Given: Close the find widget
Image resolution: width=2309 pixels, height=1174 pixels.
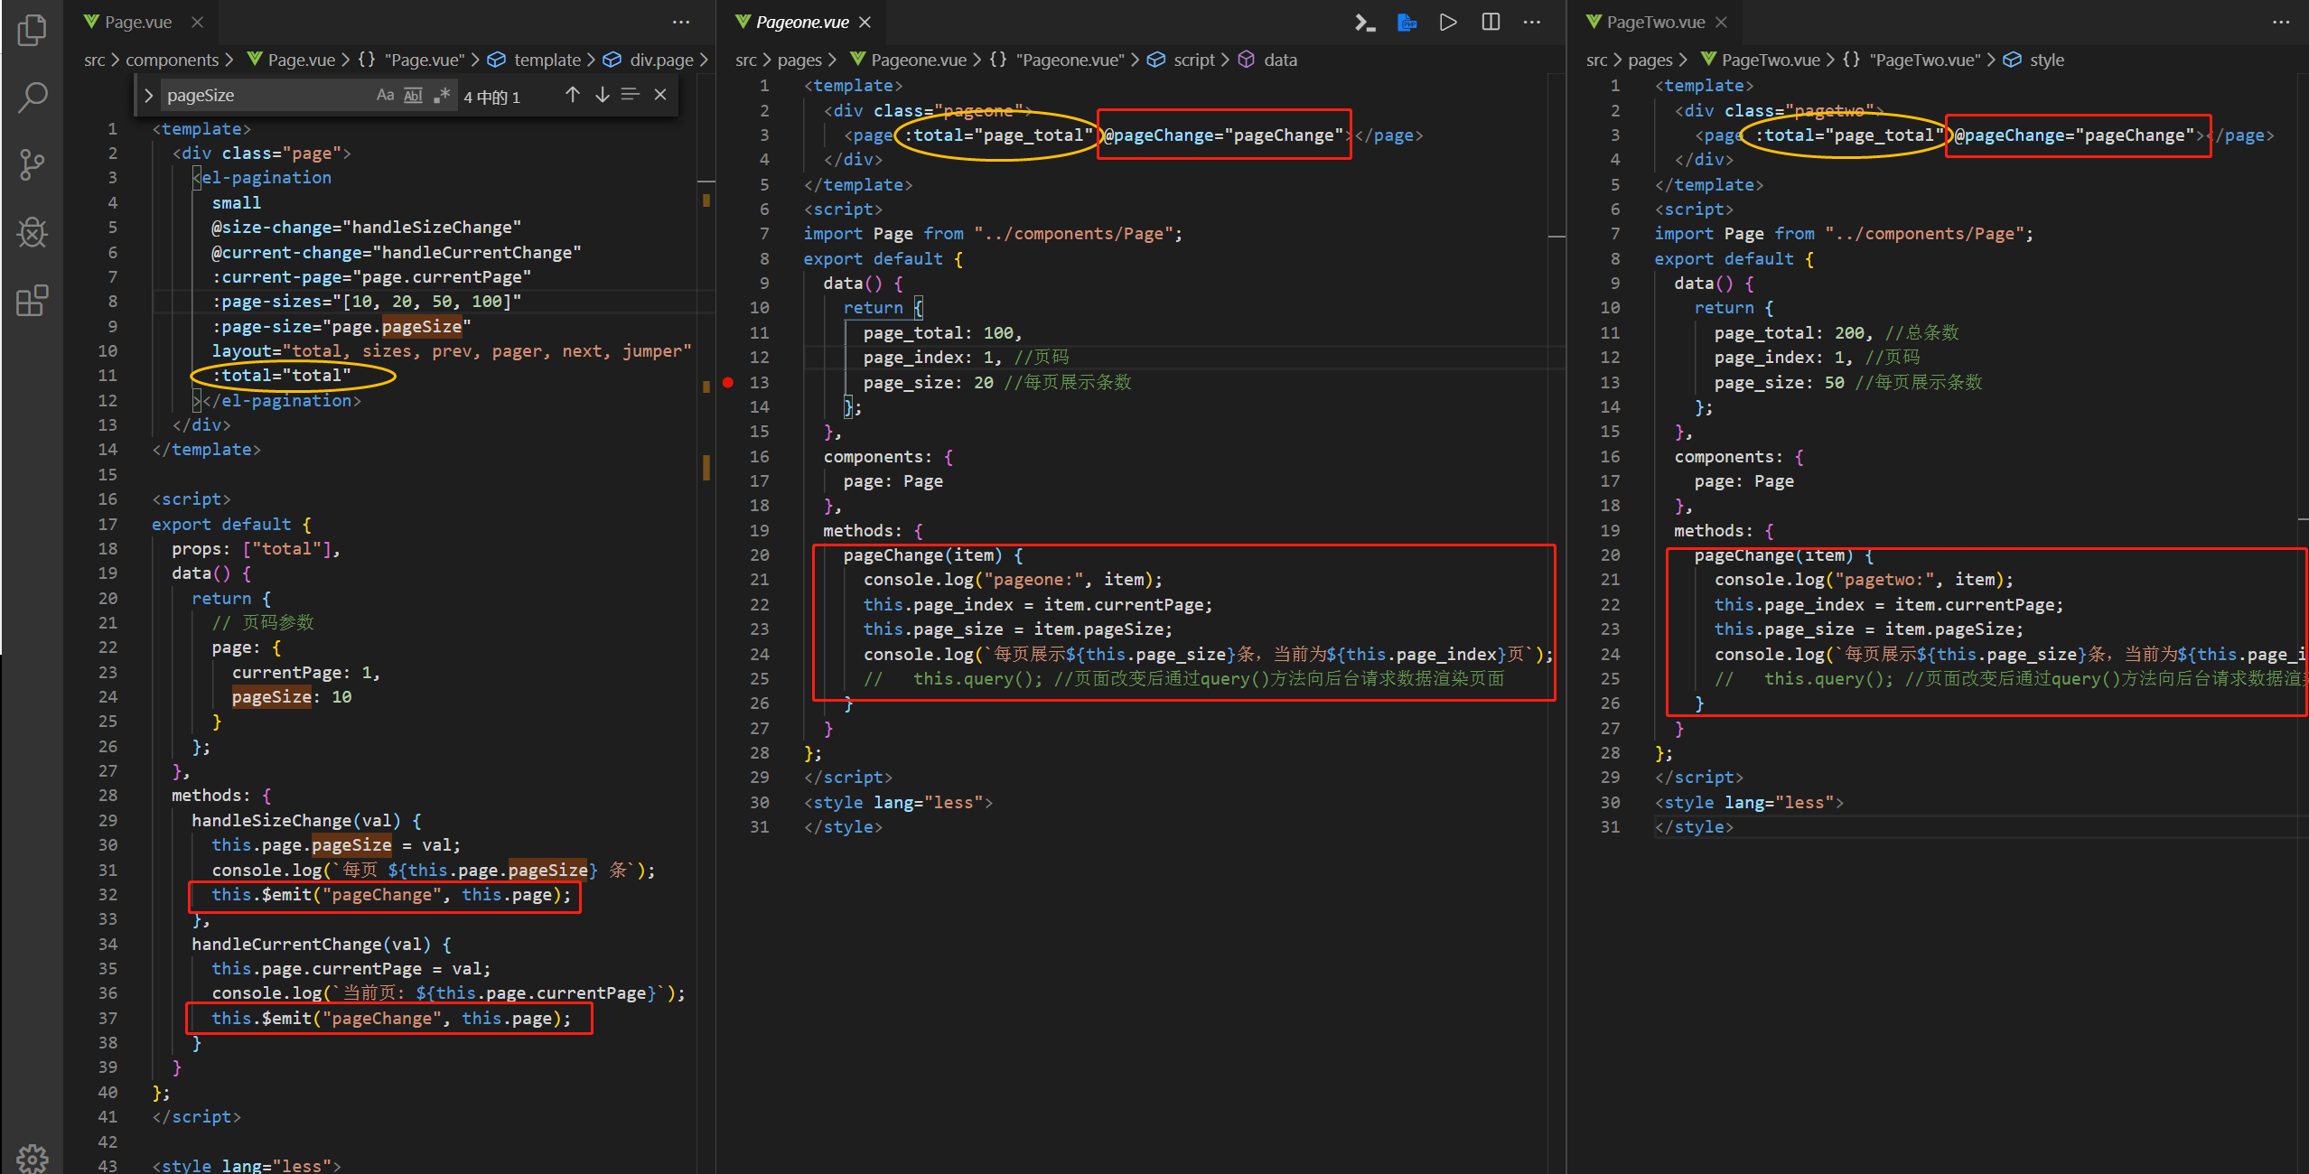Looking at the screenshot, I should click(x=660, y=95).
